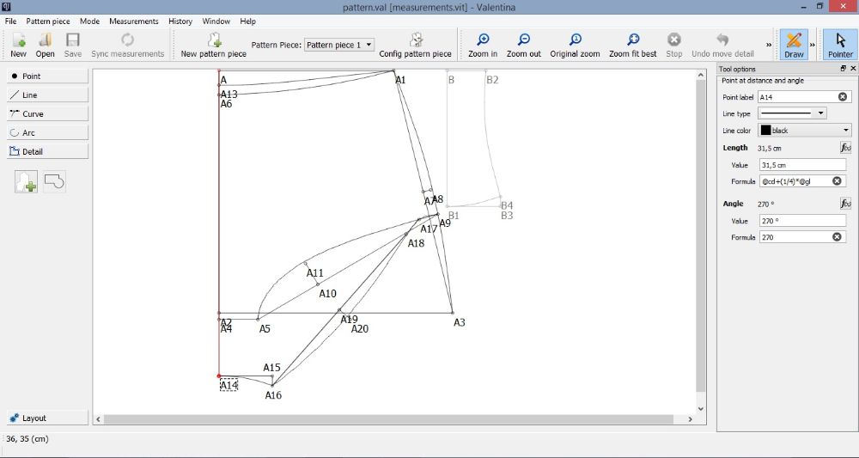
Task: Click the Layout button
Action: (x=48, y=418)
